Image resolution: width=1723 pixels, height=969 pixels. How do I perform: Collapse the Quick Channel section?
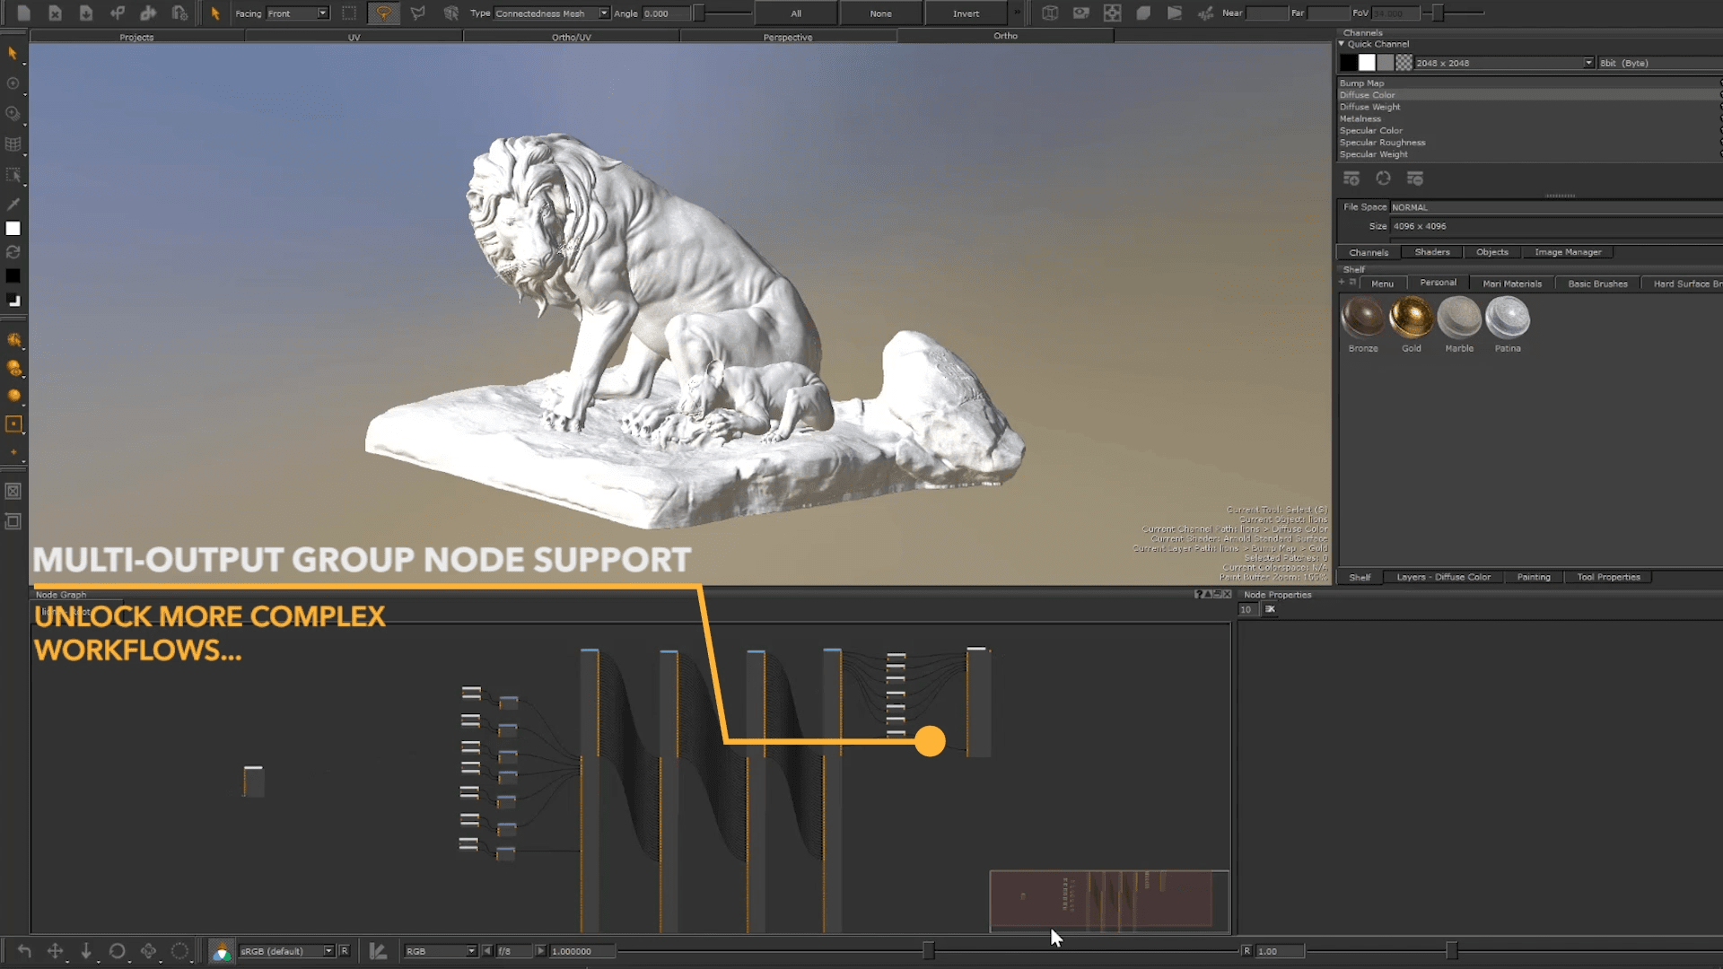(1342, 44)
